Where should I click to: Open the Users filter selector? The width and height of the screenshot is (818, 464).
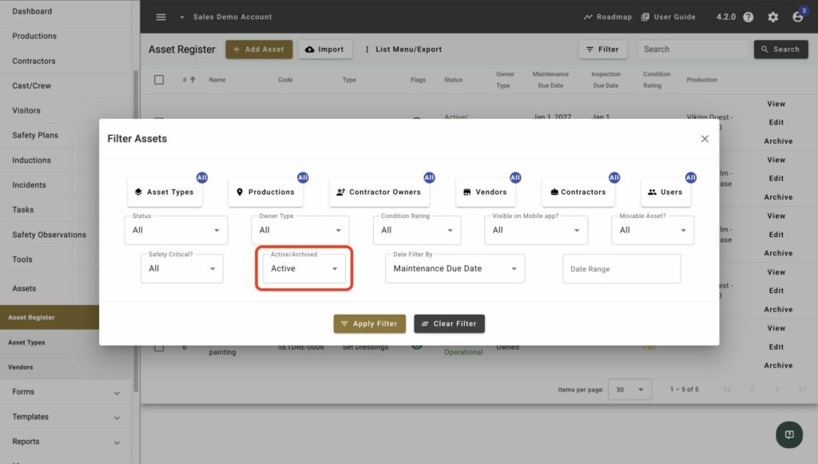pyautogui.click(x=665, y=192)
